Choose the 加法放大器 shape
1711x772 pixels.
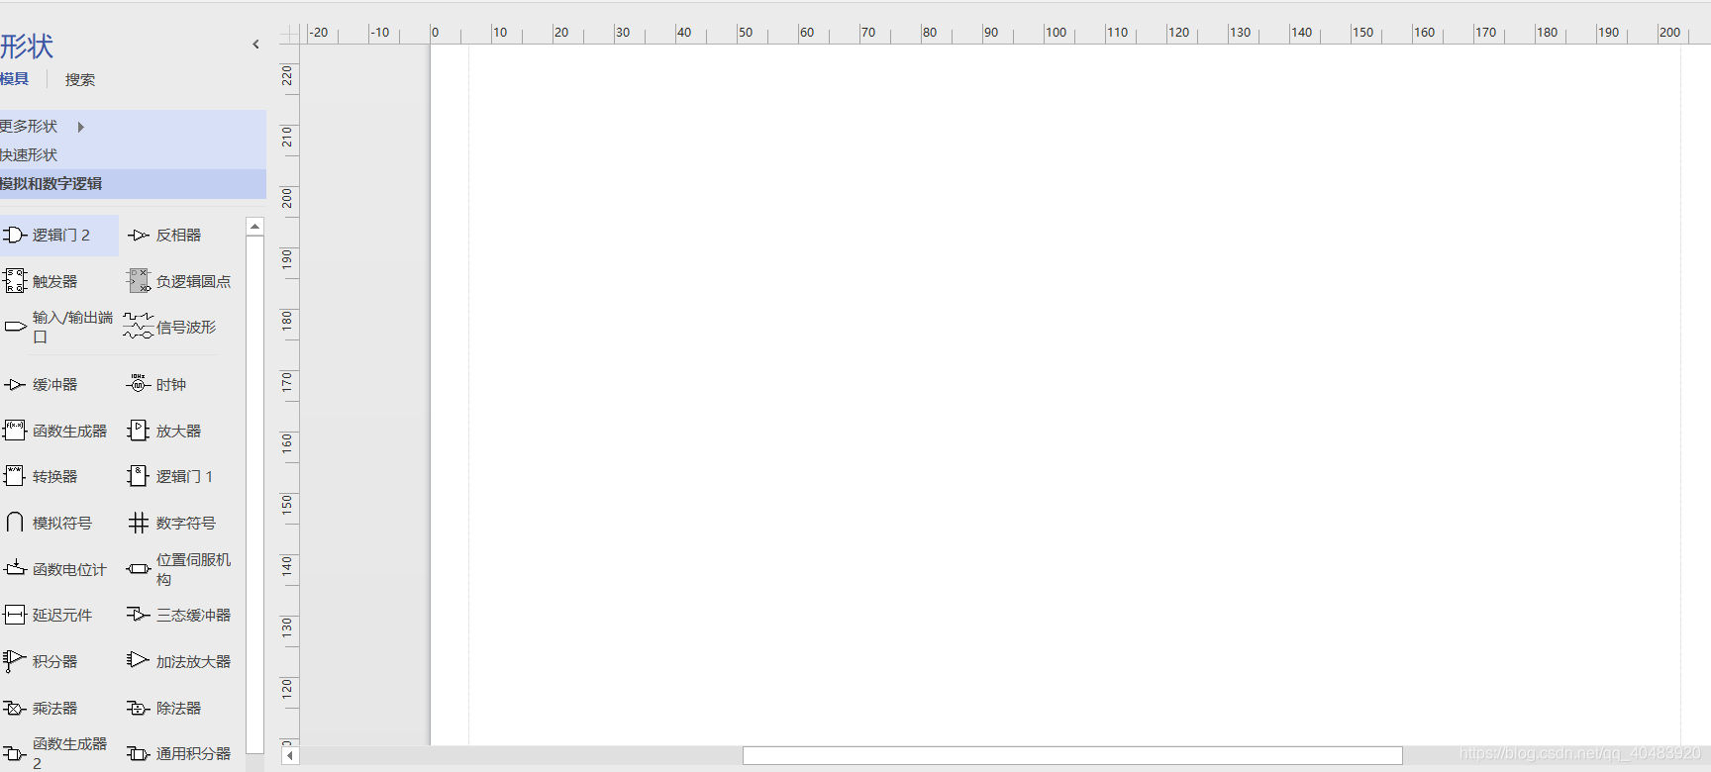click(179, 661)
